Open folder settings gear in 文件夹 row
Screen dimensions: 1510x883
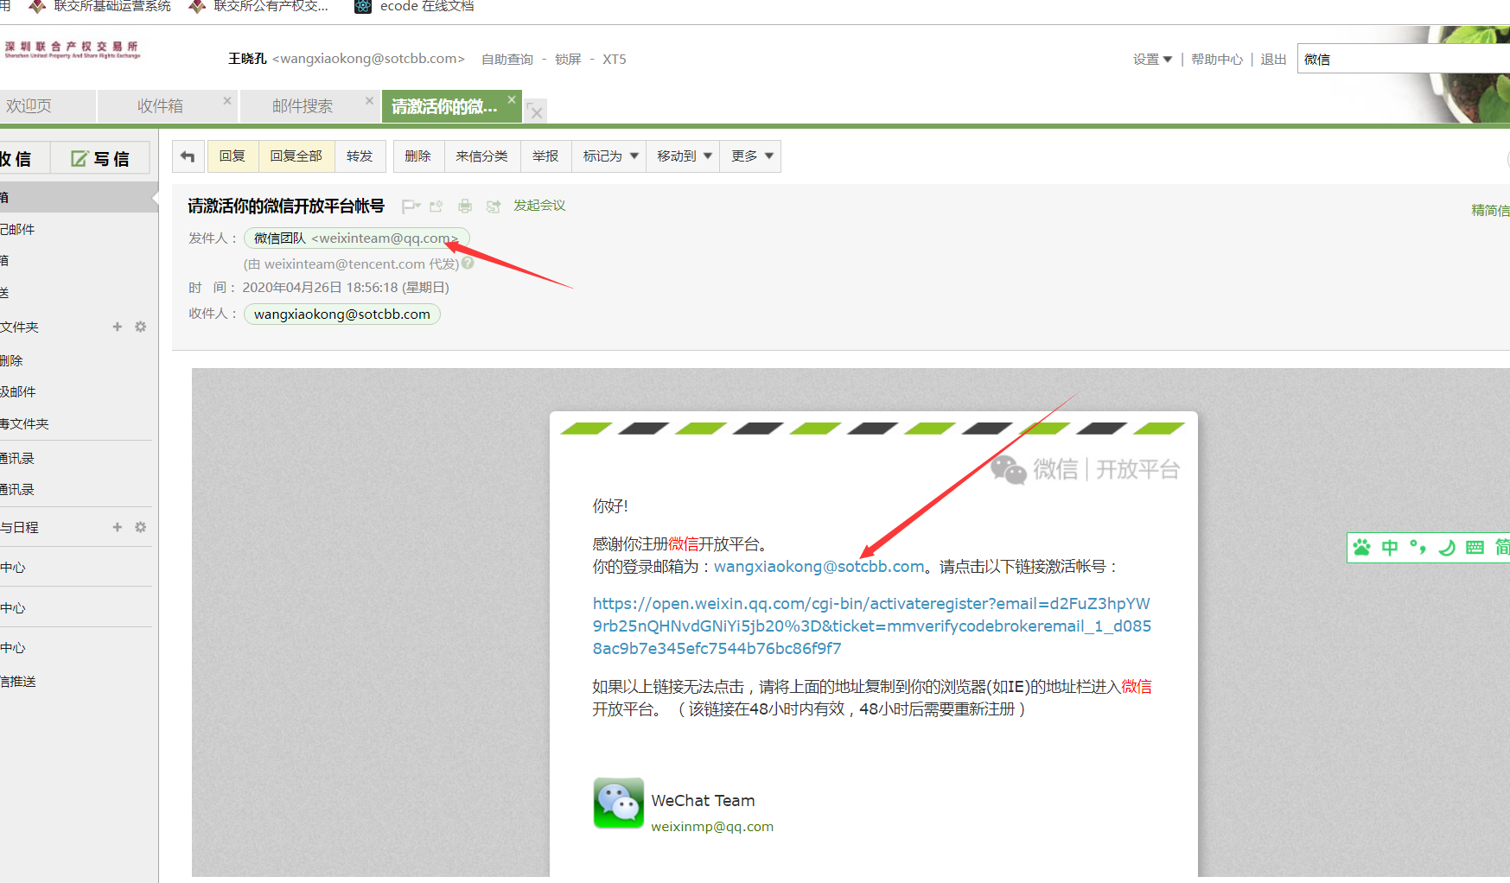(141, 327)
